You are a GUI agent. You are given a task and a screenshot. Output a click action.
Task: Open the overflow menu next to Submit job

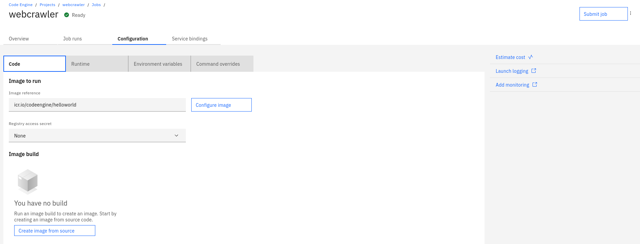click(631, 13)
